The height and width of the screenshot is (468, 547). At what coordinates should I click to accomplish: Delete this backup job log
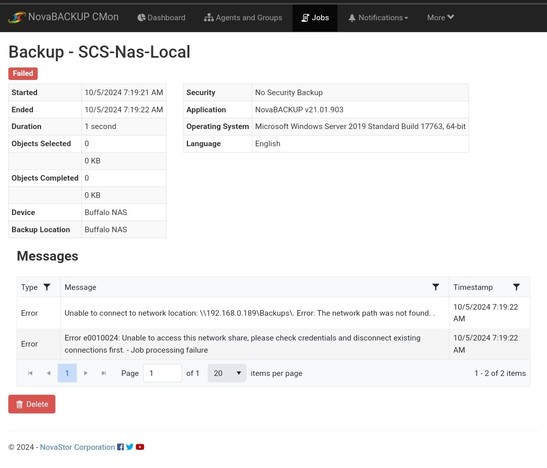pyautogui.click(x=32, y=404)
